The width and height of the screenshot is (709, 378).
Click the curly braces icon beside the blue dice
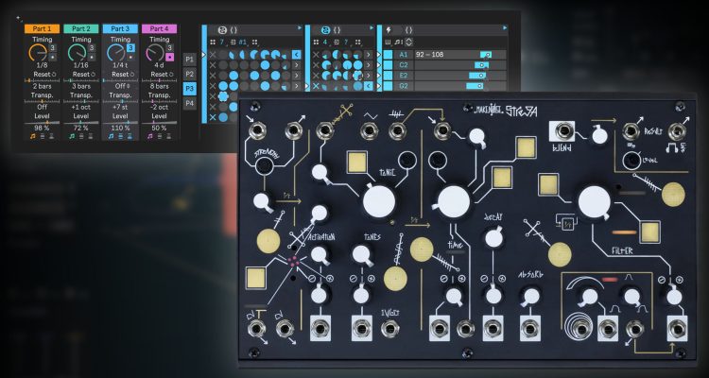pyautogui.click(x=337, y=30)
